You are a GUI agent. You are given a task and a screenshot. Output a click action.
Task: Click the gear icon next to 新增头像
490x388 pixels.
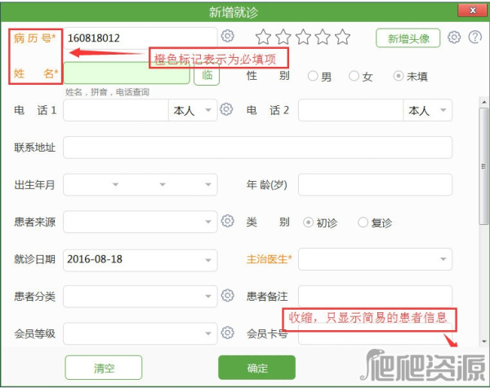[455, 37]
